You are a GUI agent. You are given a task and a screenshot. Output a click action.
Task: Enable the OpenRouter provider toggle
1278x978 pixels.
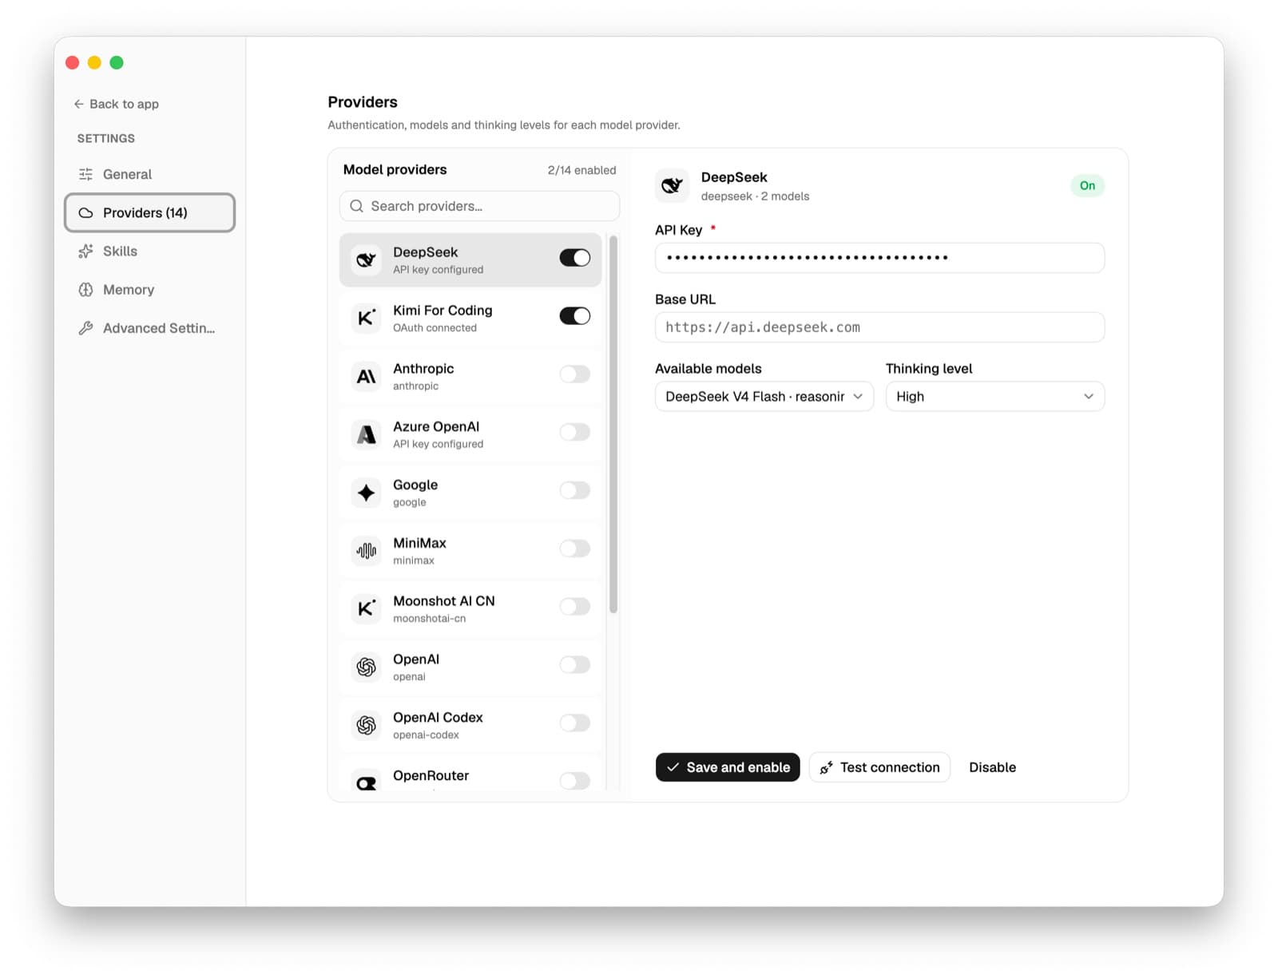click(575, 781)
